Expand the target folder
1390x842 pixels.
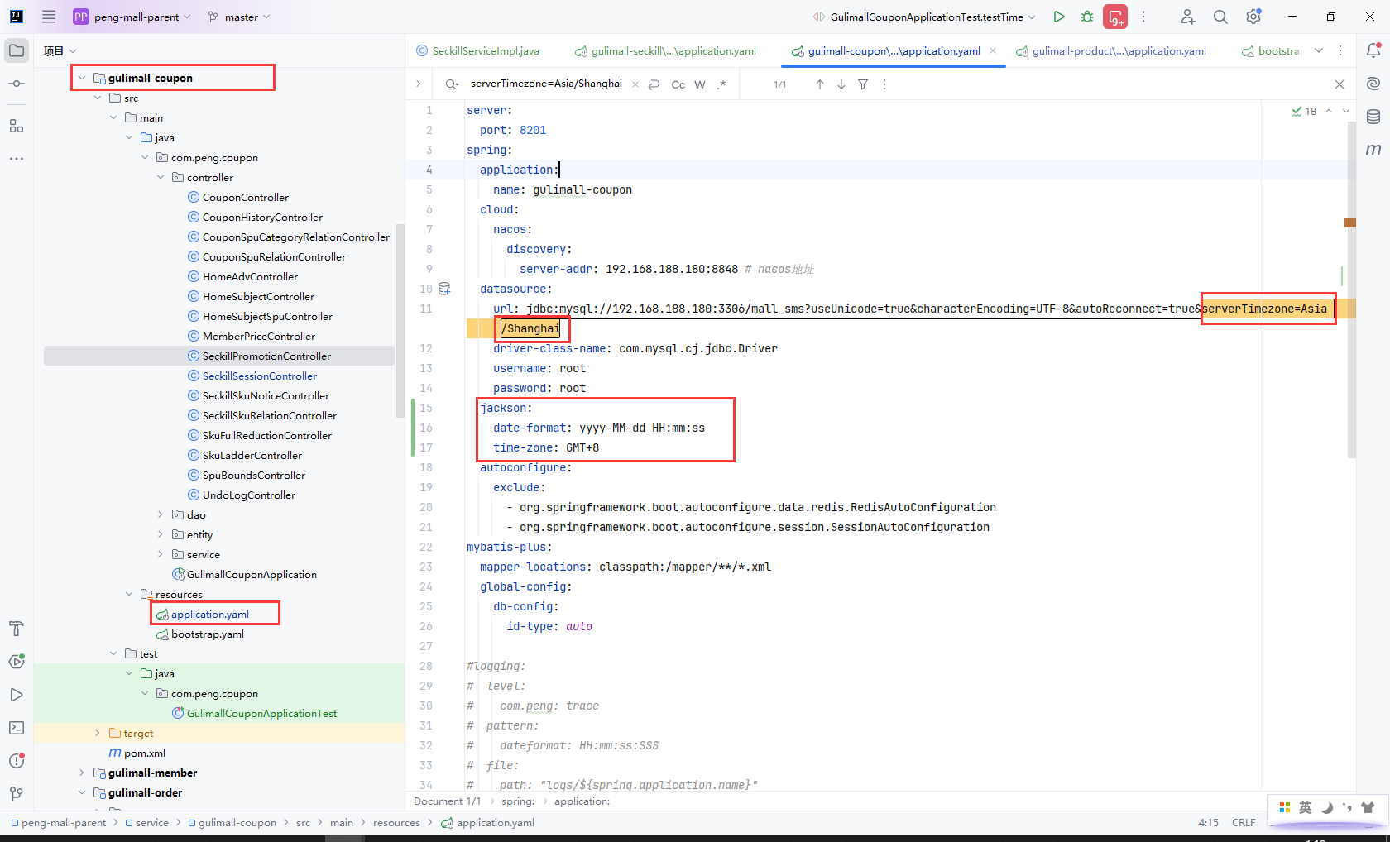[98, 733]
